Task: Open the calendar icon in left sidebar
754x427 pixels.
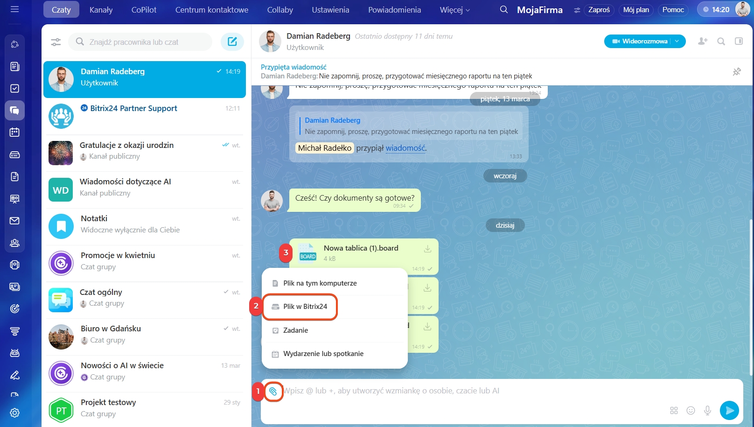Action: (x=14, y=133)
